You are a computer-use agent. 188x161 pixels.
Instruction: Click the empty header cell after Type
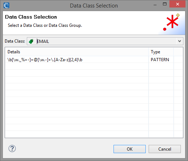pos(178,52)
